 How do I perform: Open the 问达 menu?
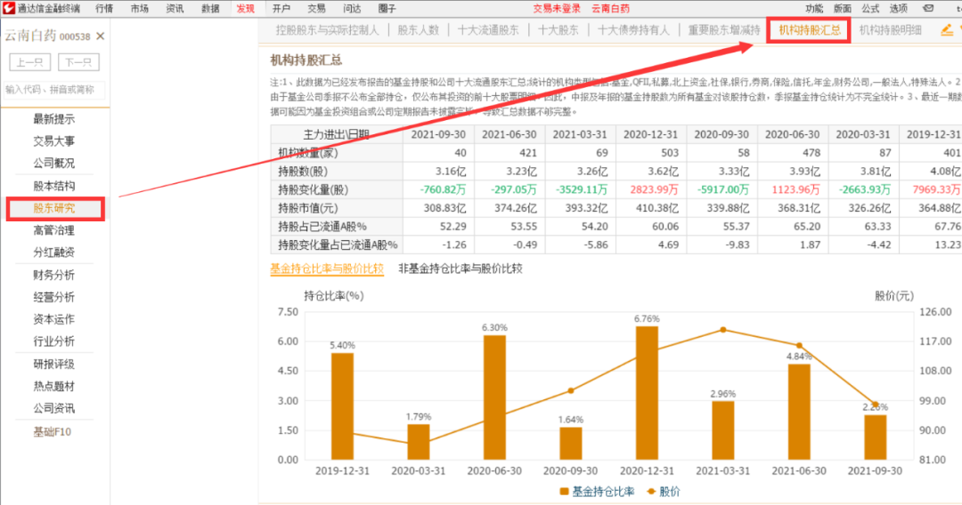tap(352, 9)
